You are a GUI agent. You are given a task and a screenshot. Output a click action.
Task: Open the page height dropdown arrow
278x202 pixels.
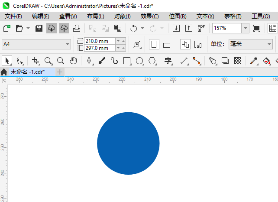click(118, 48)
